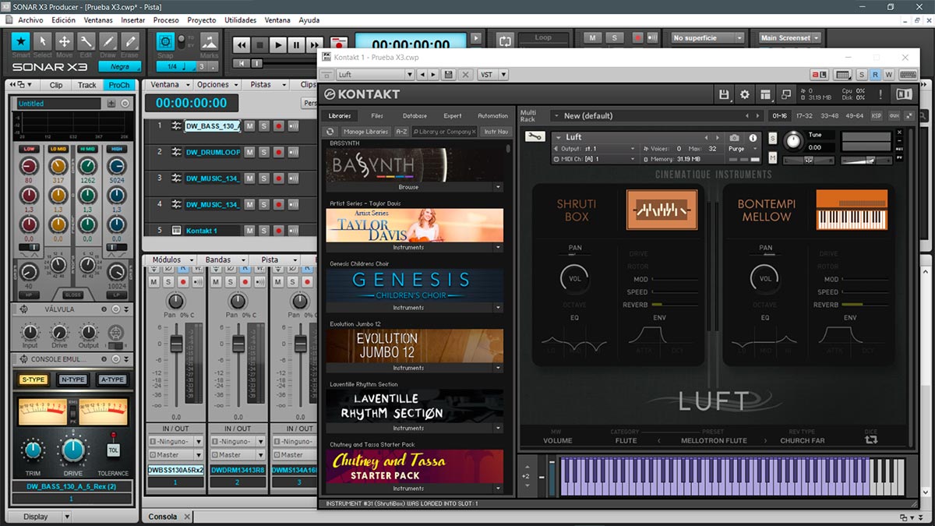
Task: Select the Erase tool
Action: [x=130, y=41]
